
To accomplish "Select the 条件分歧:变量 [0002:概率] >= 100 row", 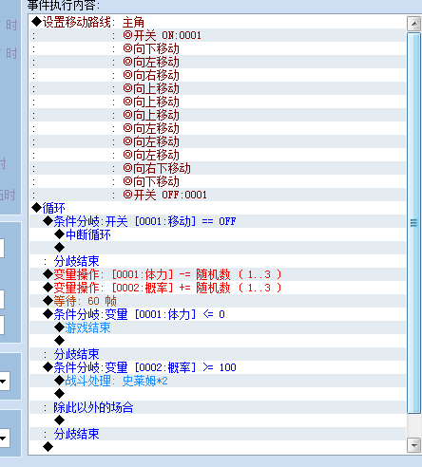I will tap(218, 367).
